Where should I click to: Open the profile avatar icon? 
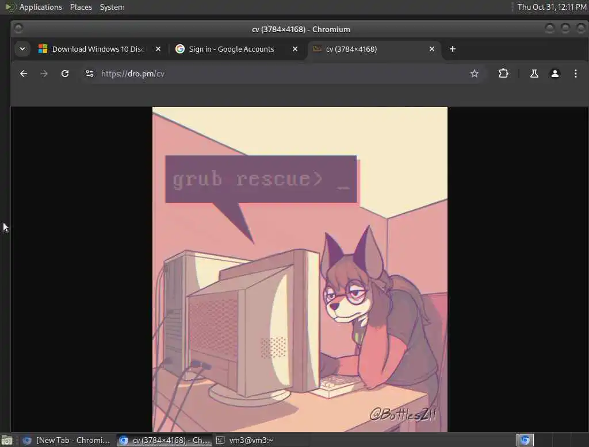pyautogui.click(x=555, y=74)
